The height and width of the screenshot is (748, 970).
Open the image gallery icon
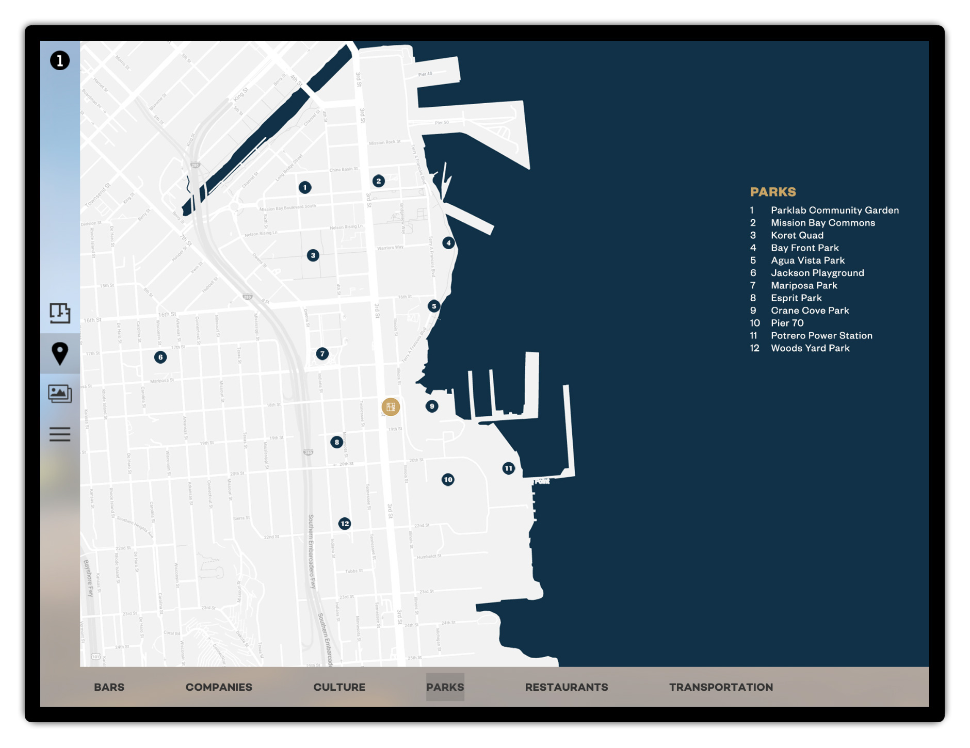tap(60, 394)
